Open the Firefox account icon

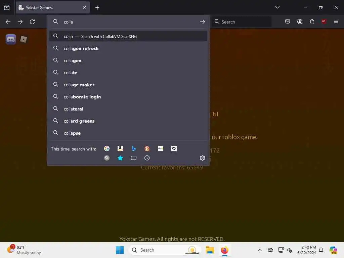(300, 21)
